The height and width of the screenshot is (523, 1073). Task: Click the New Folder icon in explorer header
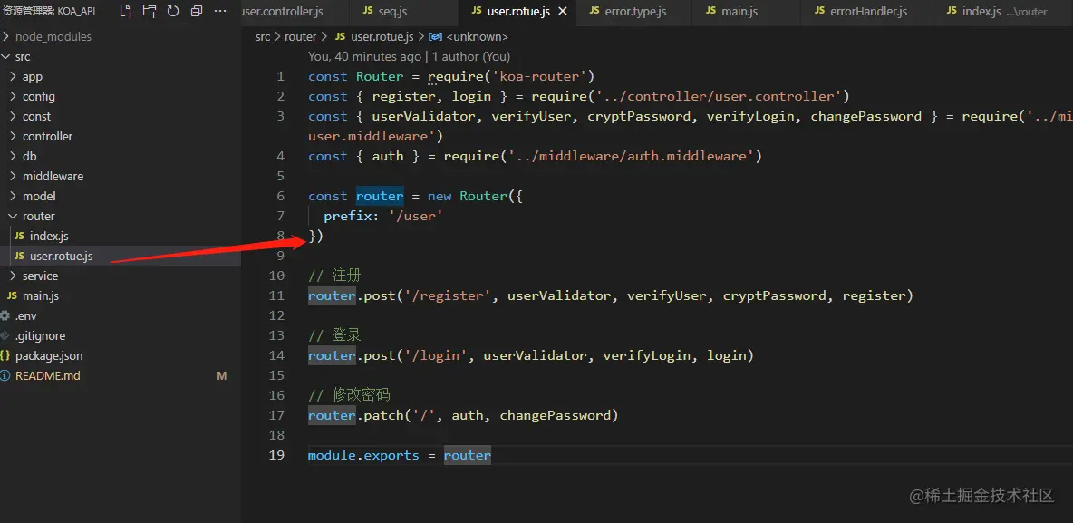[x=150, y=11]
